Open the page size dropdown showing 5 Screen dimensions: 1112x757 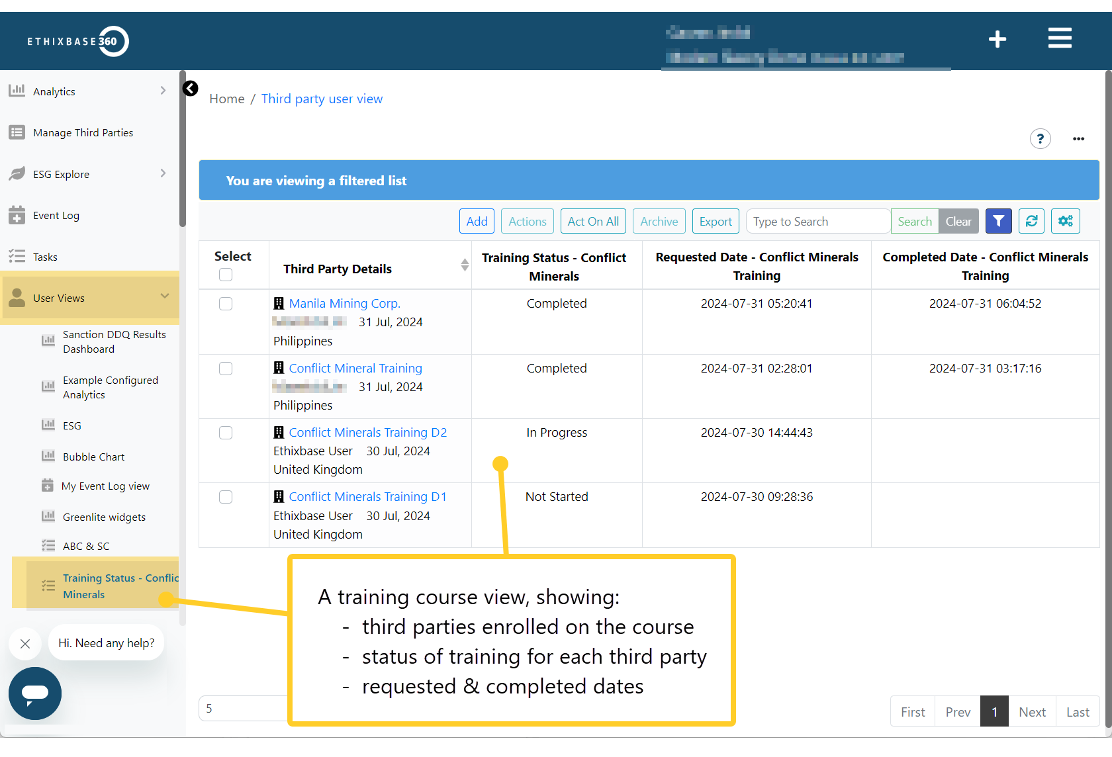pos(245,708)
